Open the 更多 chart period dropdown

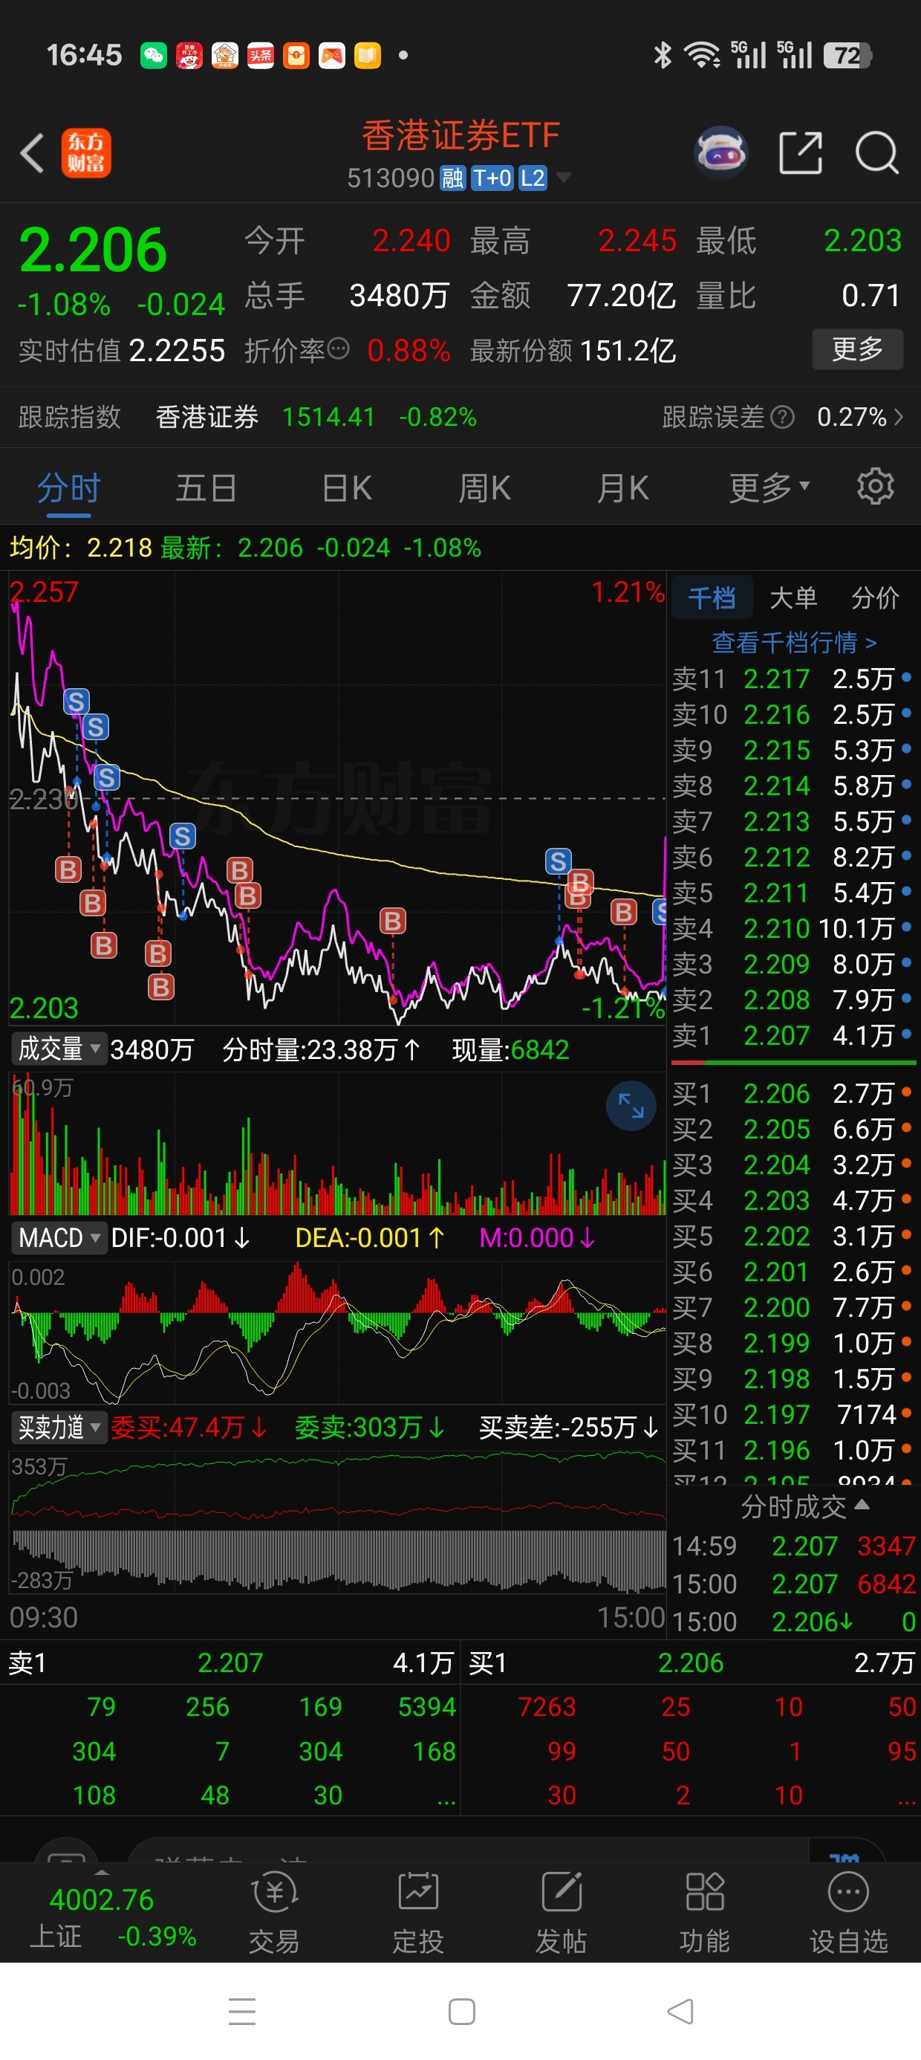point(769,486)
